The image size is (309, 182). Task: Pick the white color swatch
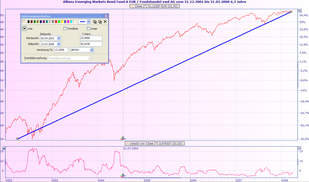74,22
